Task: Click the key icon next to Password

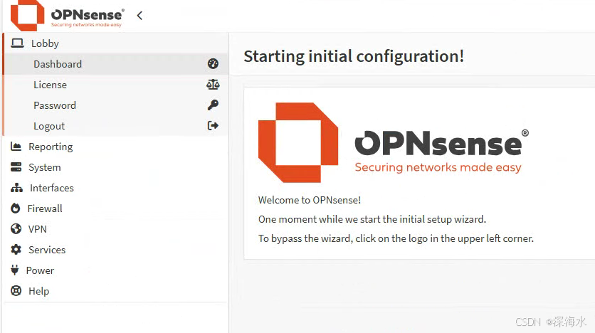Action: (x=213, y=105)
